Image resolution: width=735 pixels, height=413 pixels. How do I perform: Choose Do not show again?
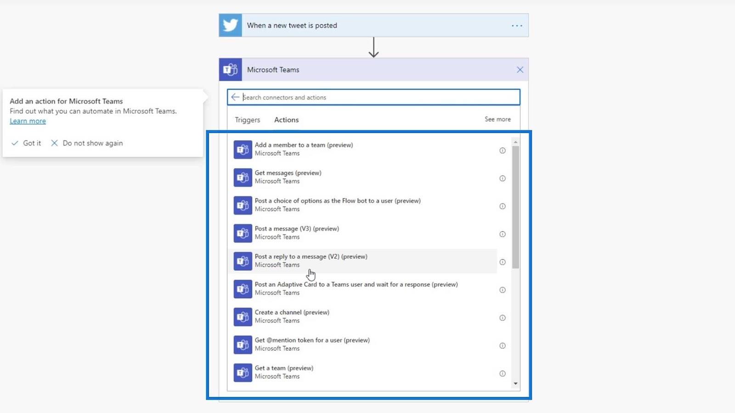[x=87, y=143]
